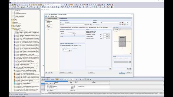
Task: Click the RF-STEEL Surfaces module icon in the navigator
Action: tap(14, 34)
